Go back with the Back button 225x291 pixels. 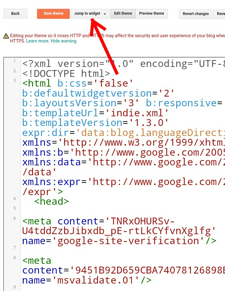pyautogui.click(x=15, y=13)
